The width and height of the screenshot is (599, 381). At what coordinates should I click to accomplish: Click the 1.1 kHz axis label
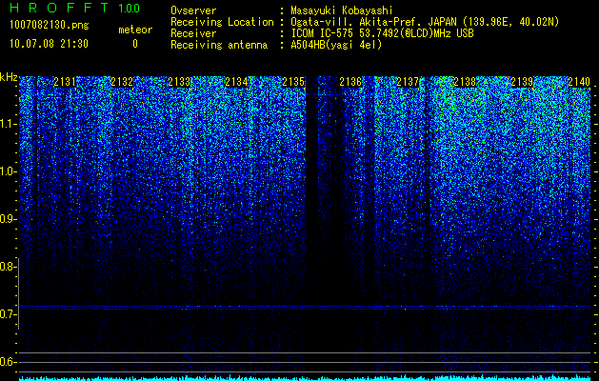9,124
